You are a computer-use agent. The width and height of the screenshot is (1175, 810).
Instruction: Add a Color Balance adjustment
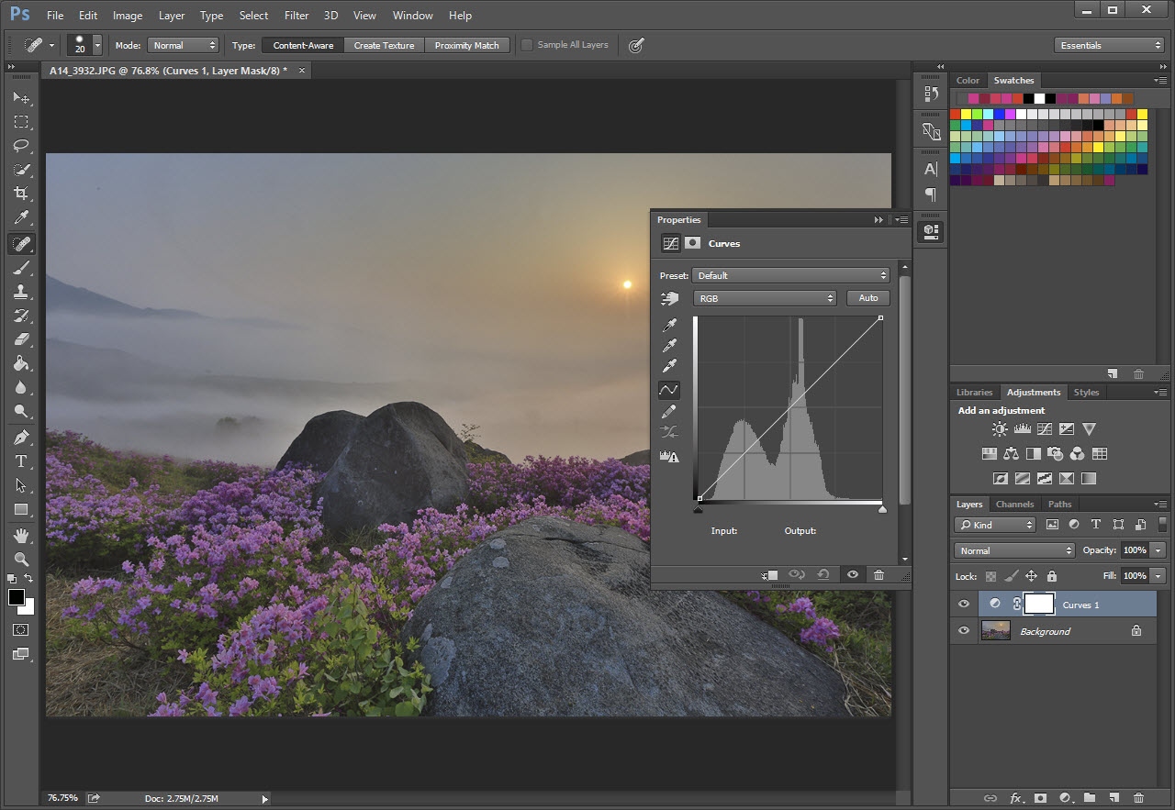(x=1012, y=453)
